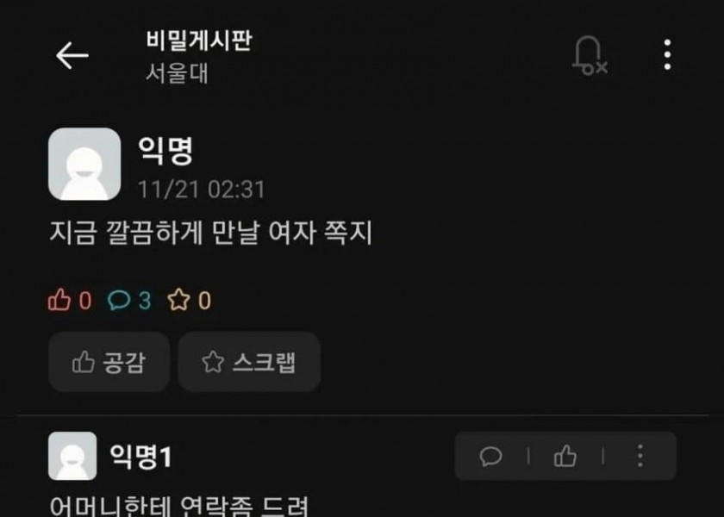Like 익명1's comment with the thumbs-up

[x=565, y=457]
